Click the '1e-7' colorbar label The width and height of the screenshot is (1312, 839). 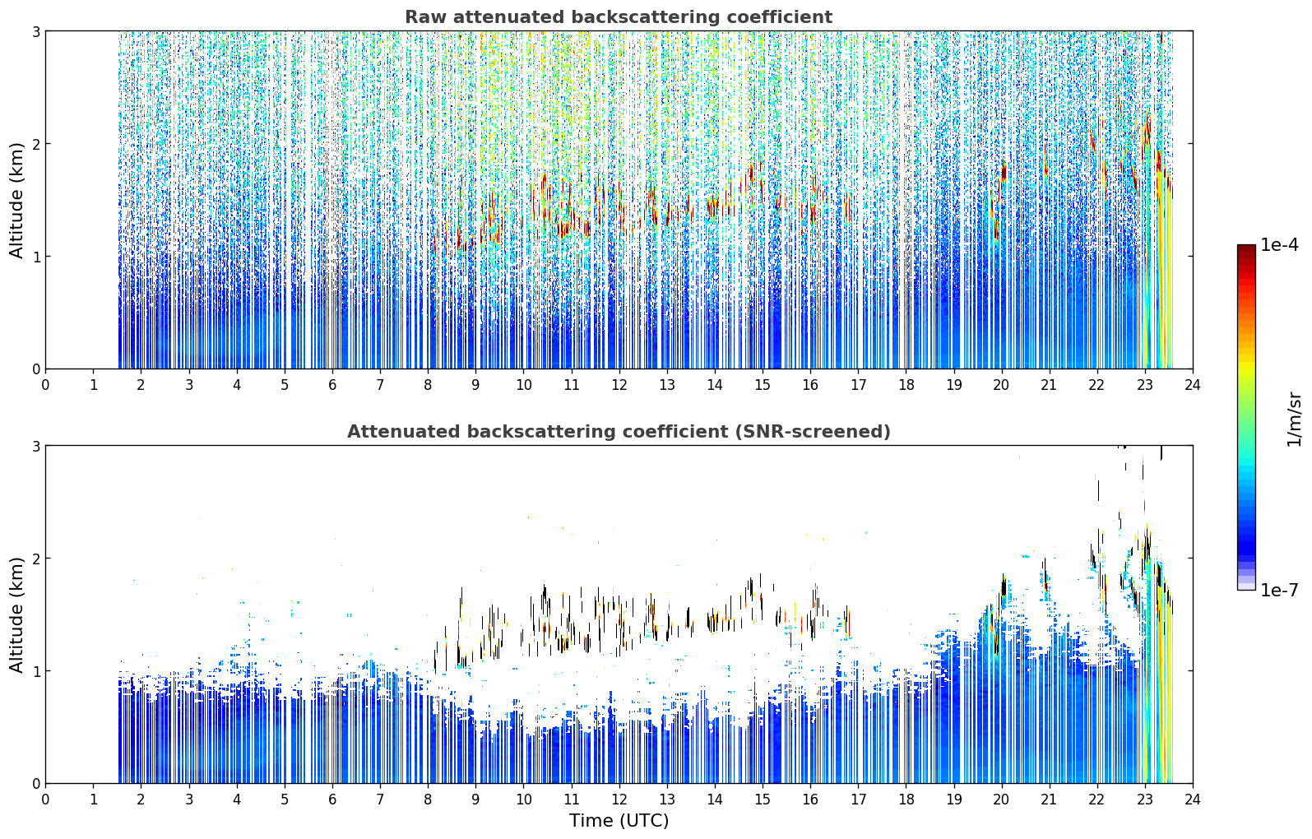click(1280, 591)
